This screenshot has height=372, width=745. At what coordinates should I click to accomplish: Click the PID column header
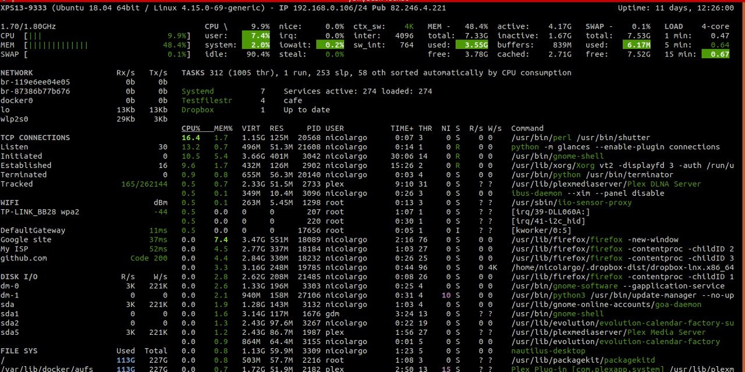314,128
